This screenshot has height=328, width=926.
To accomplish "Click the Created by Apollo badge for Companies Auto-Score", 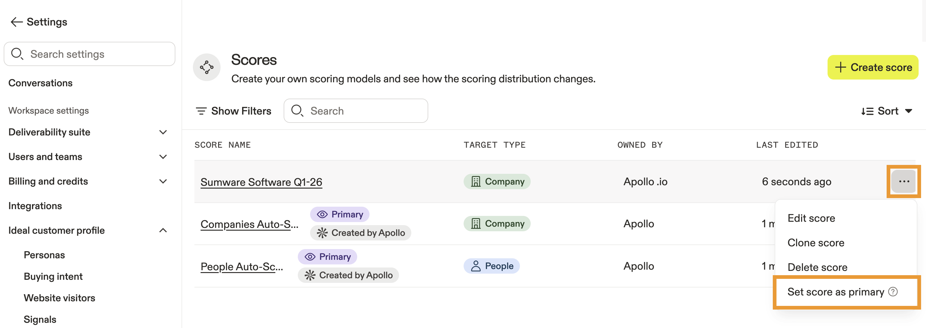I will 361,233.
